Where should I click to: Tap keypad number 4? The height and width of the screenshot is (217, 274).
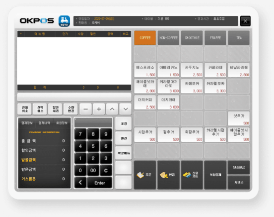pyautogui.click(x=80, y=146)
